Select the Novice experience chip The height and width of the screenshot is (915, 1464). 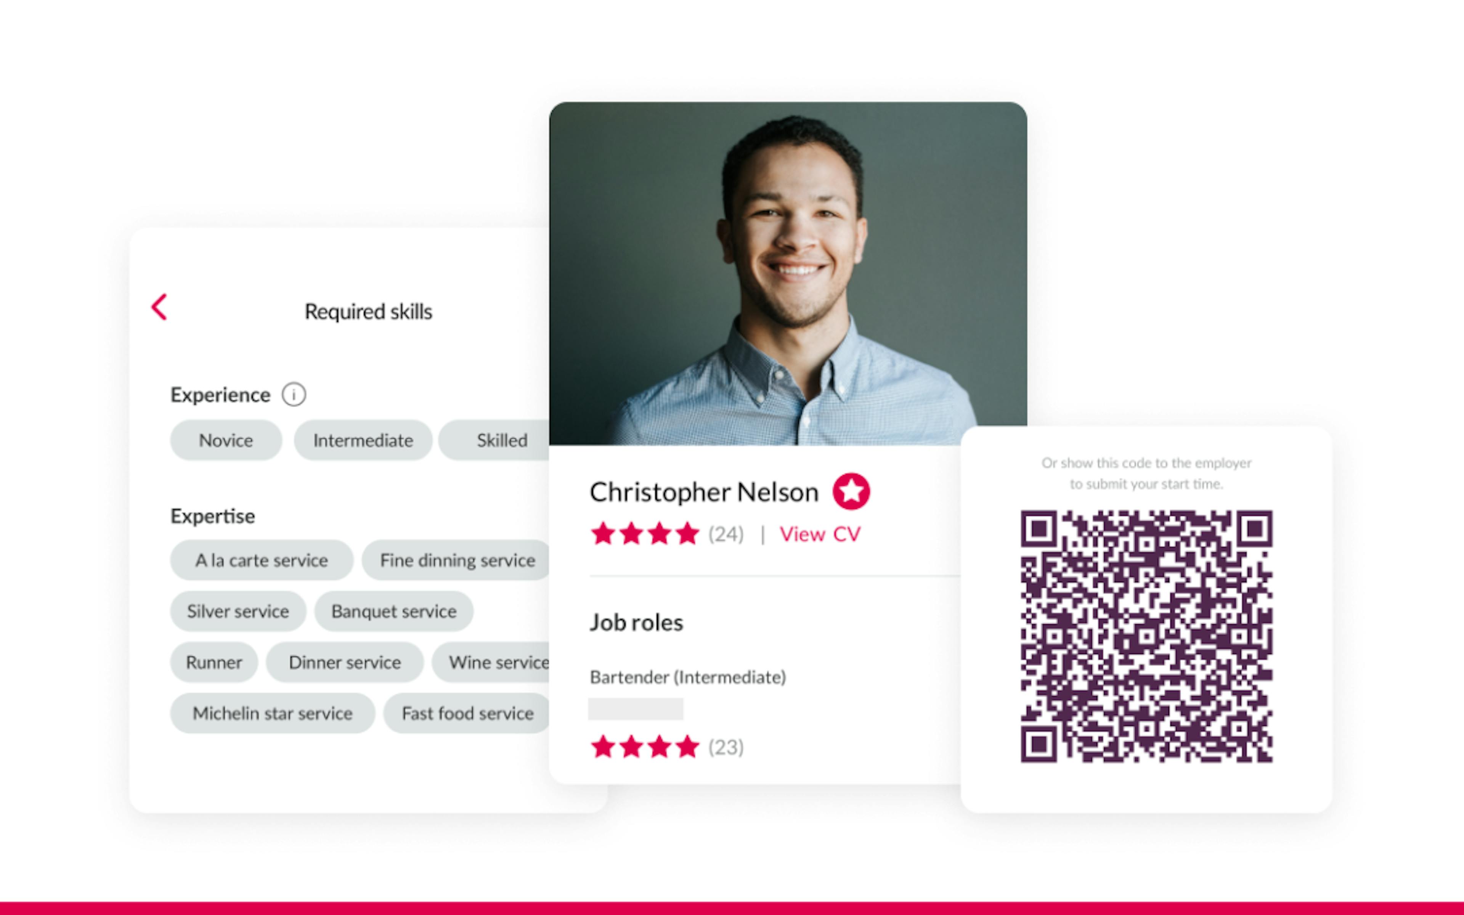click(x=226, y=440)
